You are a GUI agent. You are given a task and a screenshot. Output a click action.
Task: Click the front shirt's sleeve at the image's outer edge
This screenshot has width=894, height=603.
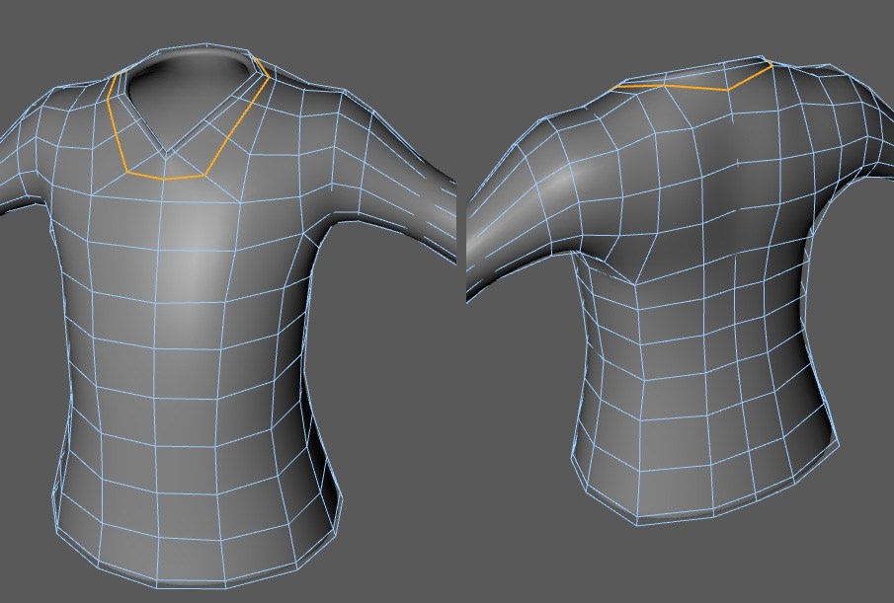23,165
